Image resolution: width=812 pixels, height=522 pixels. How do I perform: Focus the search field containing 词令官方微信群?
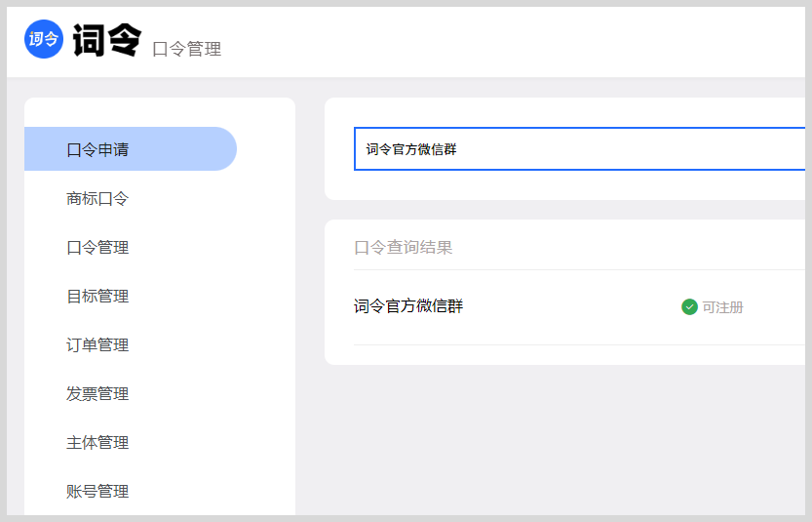[579, 148]
